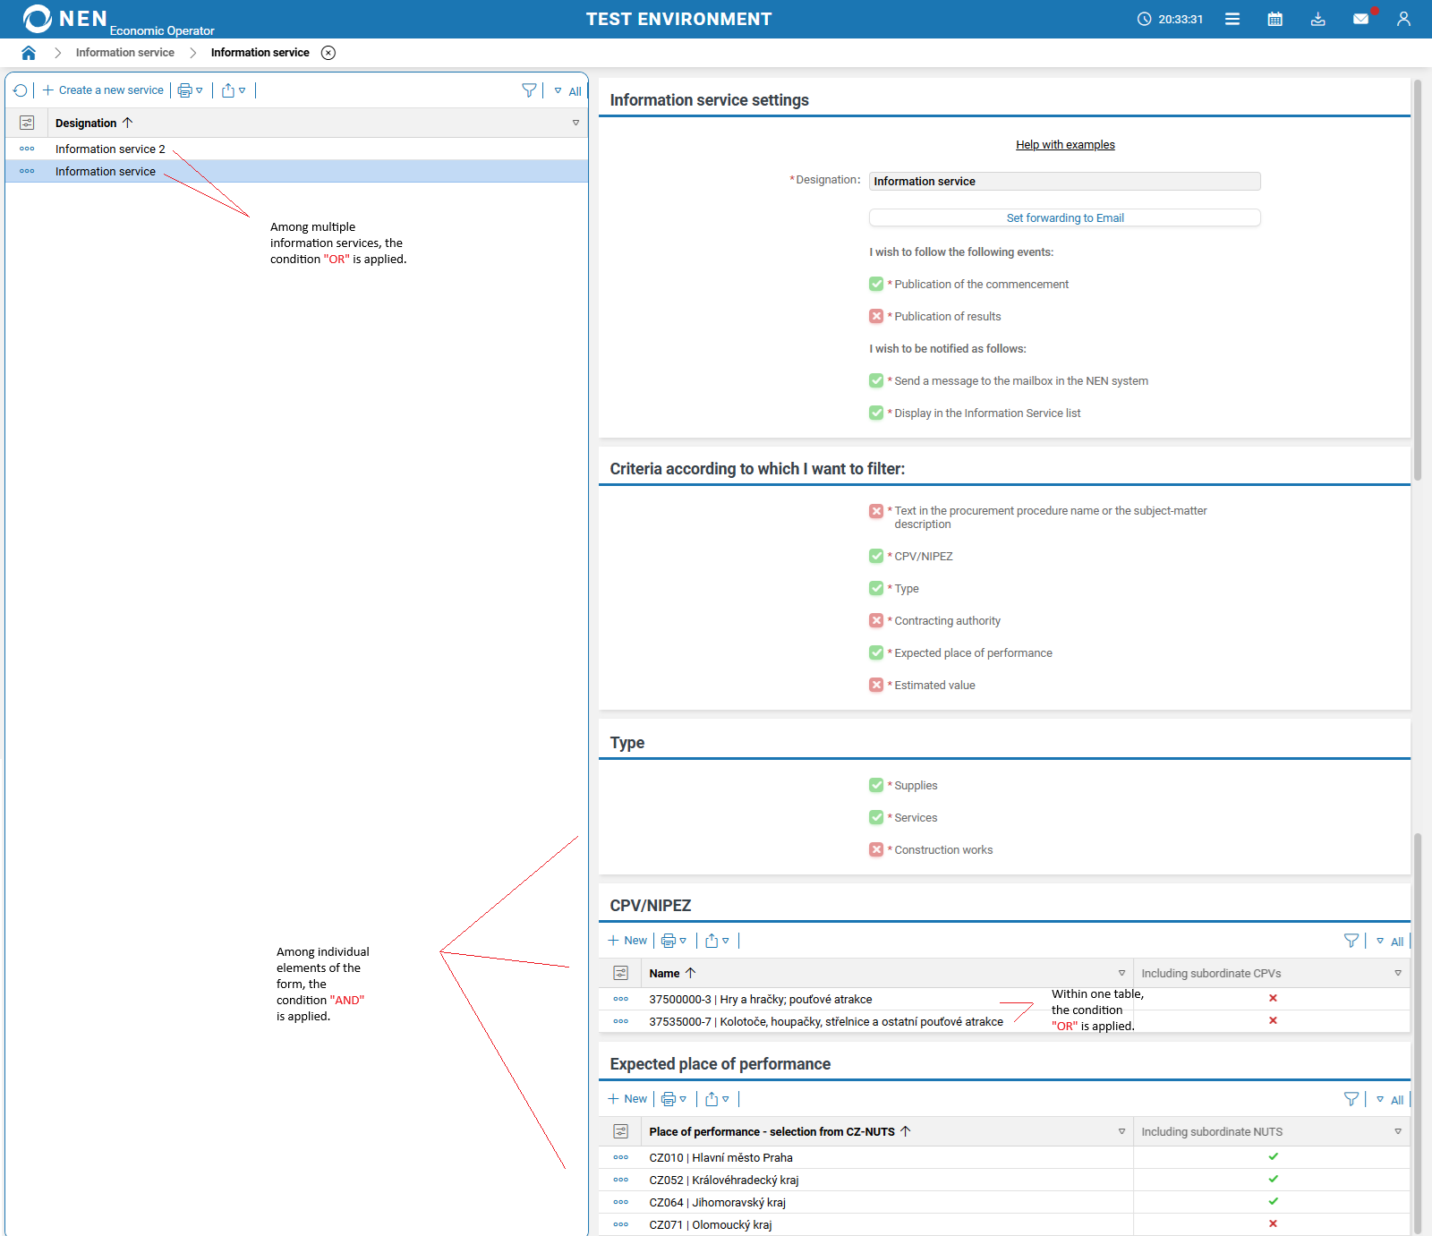This screenshot has height=1236, width=1432.
Task: Open the Designation column dropdown arrow
Action: [x=575, y=123]
